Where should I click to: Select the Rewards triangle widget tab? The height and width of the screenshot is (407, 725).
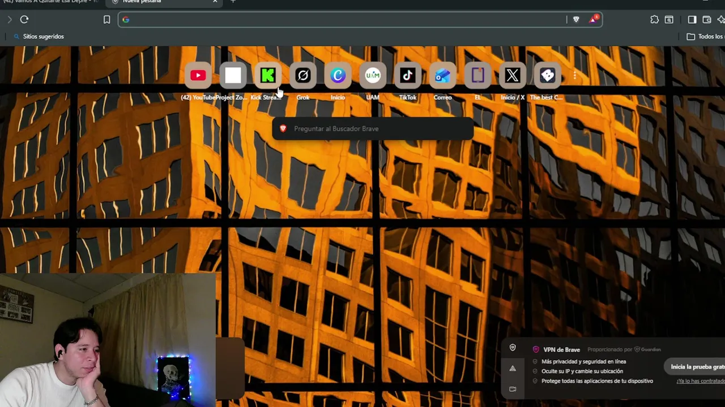(513, 369)
